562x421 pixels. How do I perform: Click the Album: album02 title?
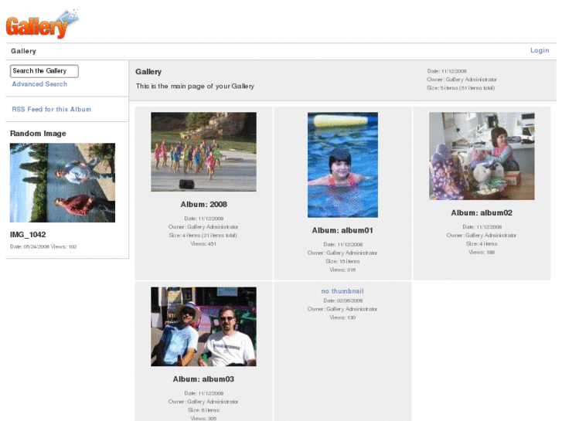[x=482, y=213]
